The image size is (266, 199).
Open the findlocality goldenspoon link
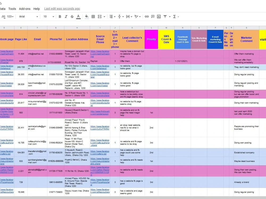[x=100, y=113]
